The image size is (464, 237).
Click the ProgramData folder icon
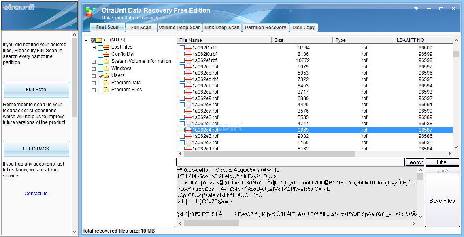pos(107,83)
